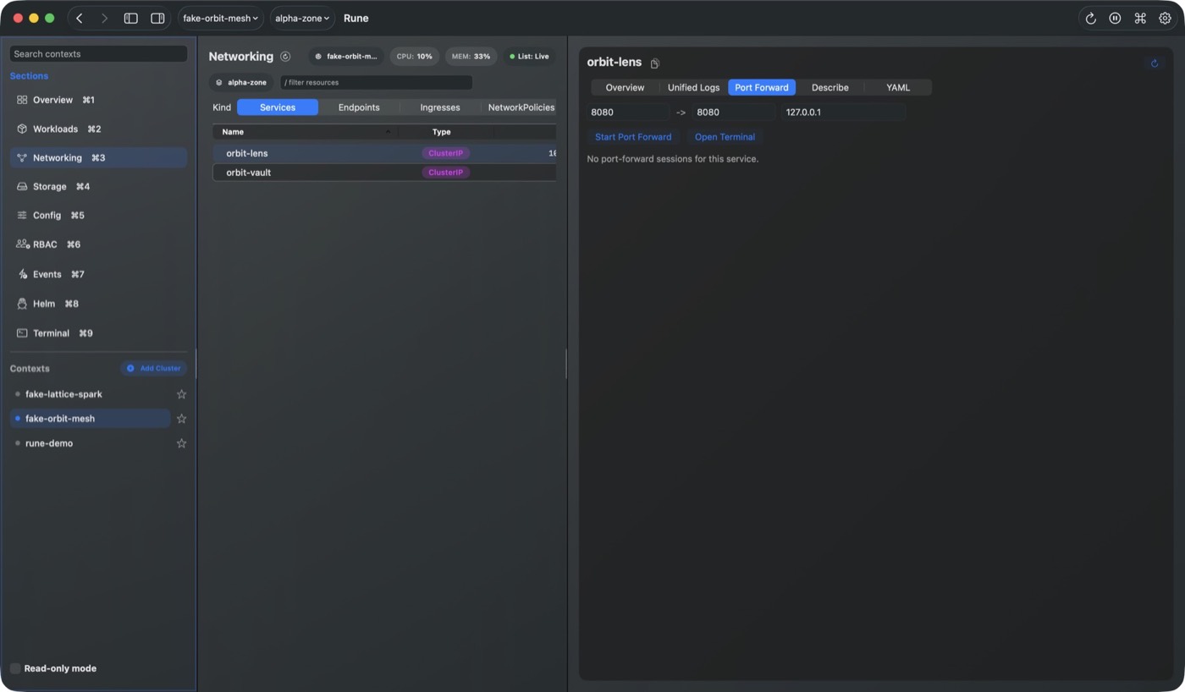The width and height of the screenshot is (1185, 692).
Task: Enable the Read-only mode checkbox
Action: pos(15,668)
